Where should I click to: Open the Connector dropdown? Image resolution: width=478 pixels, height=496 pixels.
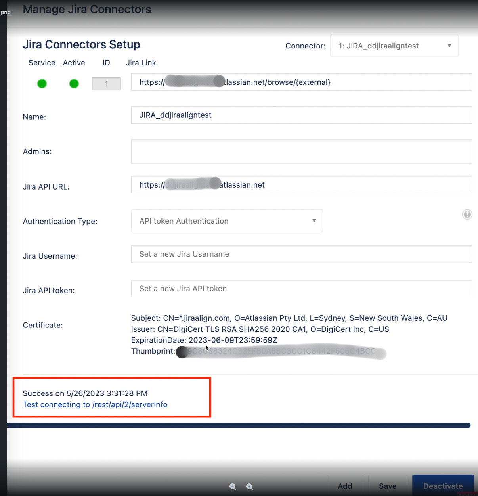click(x=394, y=46)
